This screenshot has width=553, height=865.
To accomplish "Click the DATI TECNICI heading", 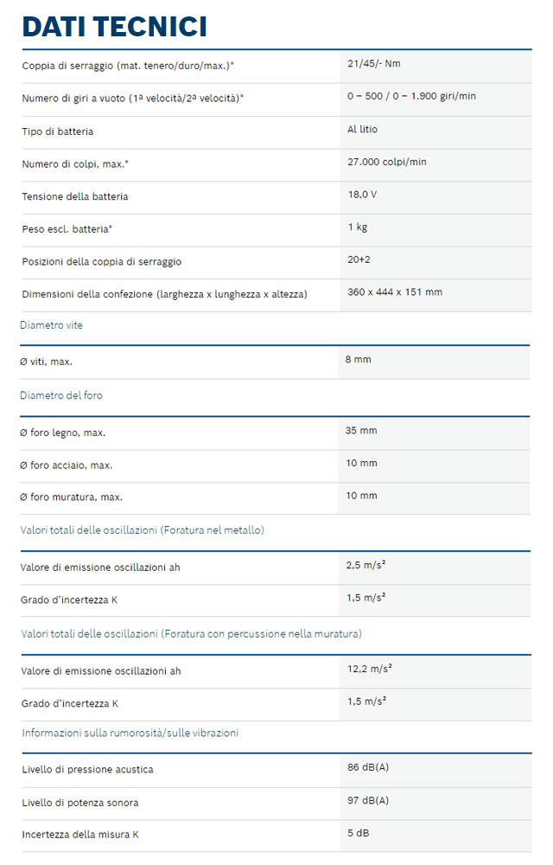I will pos(115,27).
